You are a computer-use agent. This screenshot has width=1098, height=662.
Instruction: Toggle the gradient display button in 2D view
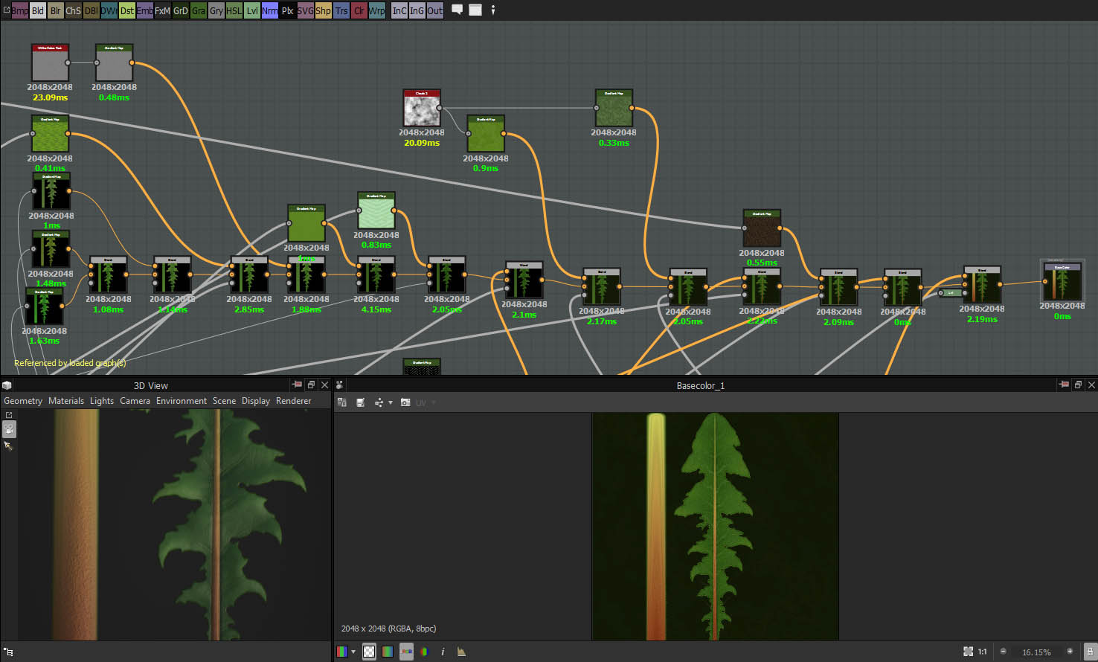tap(388, 652)
